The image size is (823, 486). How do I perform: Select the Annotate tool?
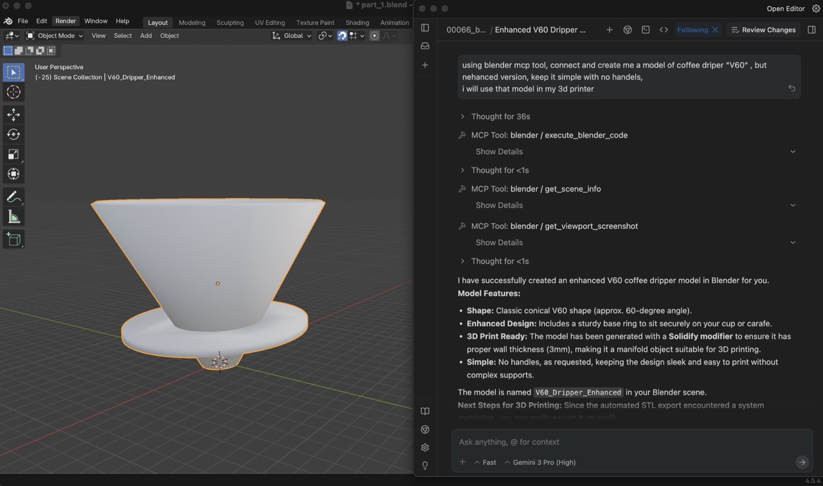click(x=14, y=197)
